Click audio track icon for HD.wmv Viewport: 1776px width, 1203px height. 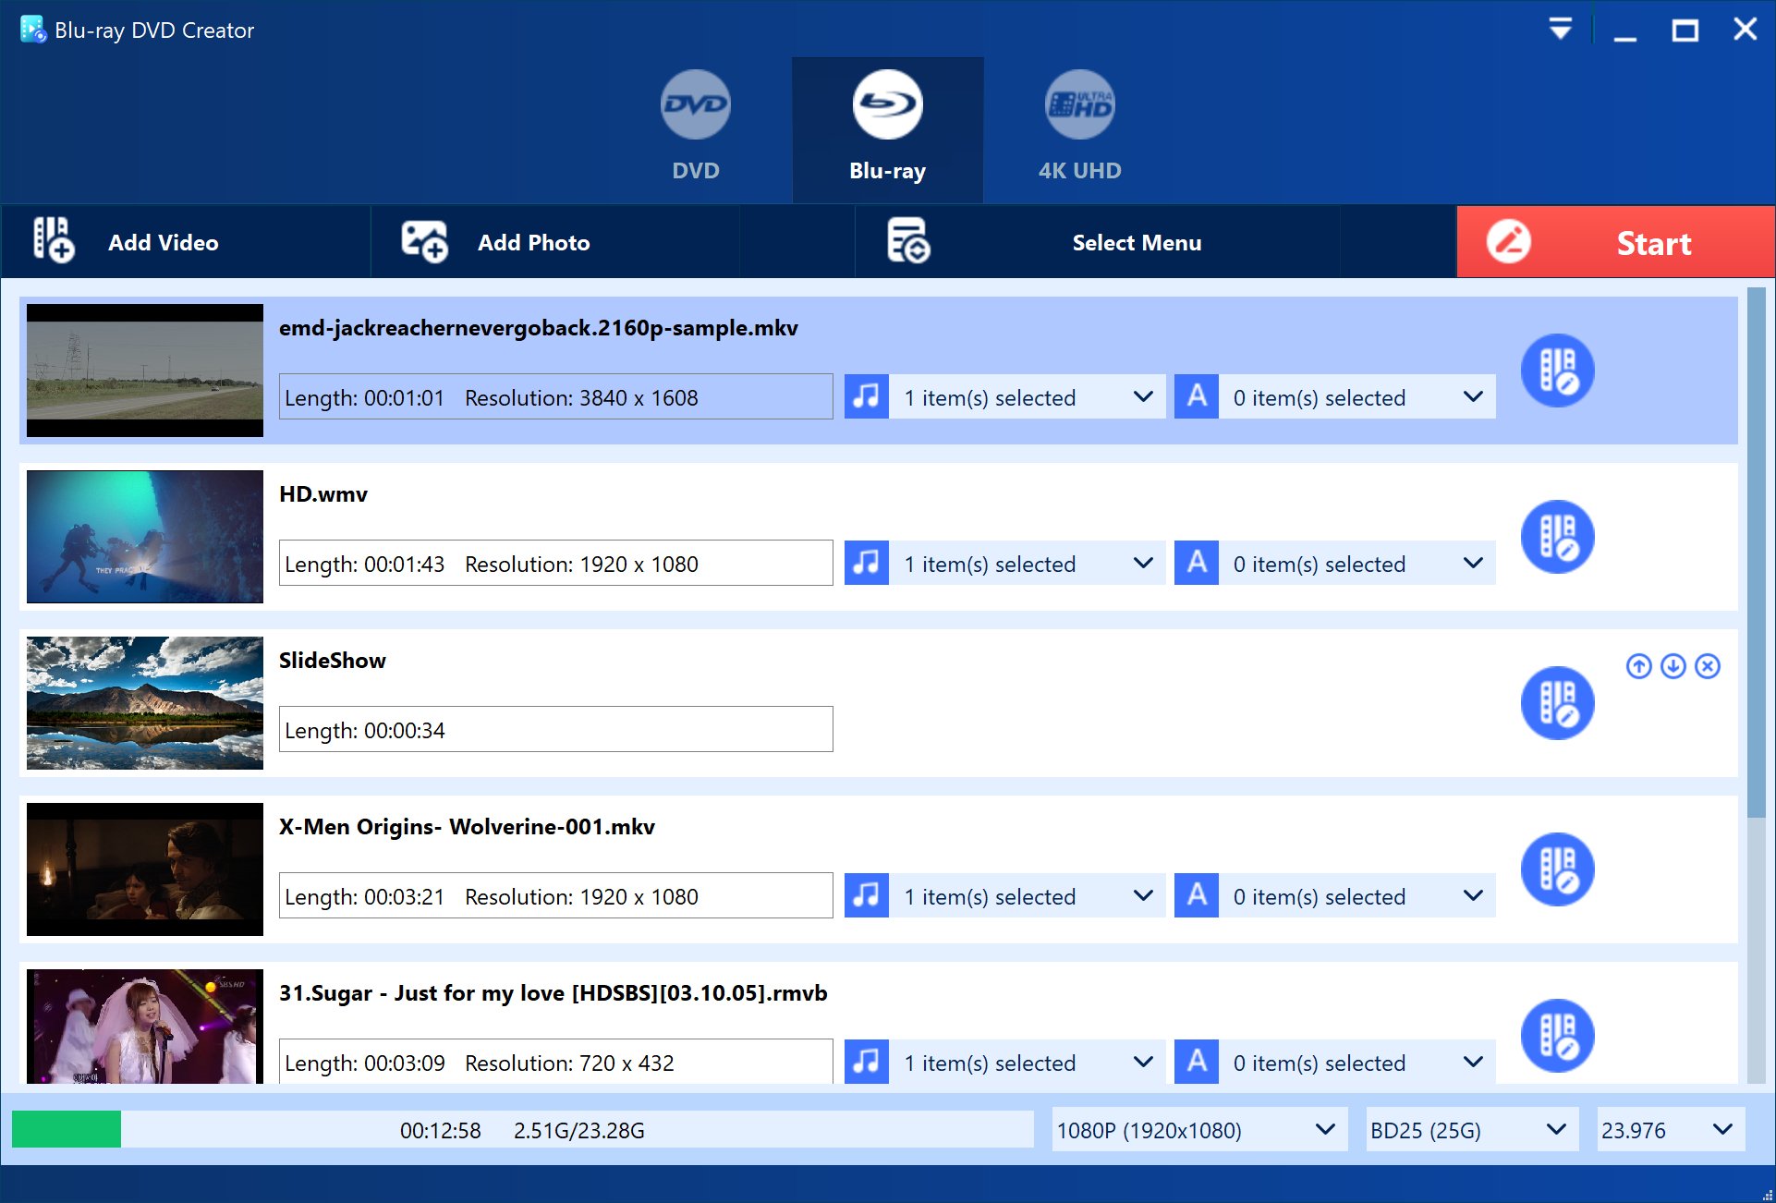pos(867,563)
